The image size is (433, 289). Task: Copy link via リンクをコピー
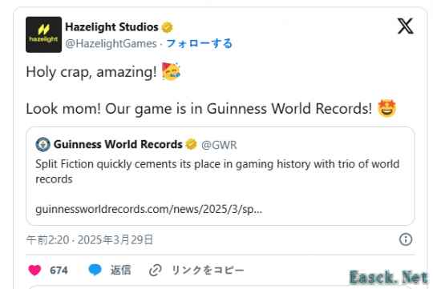208,271
